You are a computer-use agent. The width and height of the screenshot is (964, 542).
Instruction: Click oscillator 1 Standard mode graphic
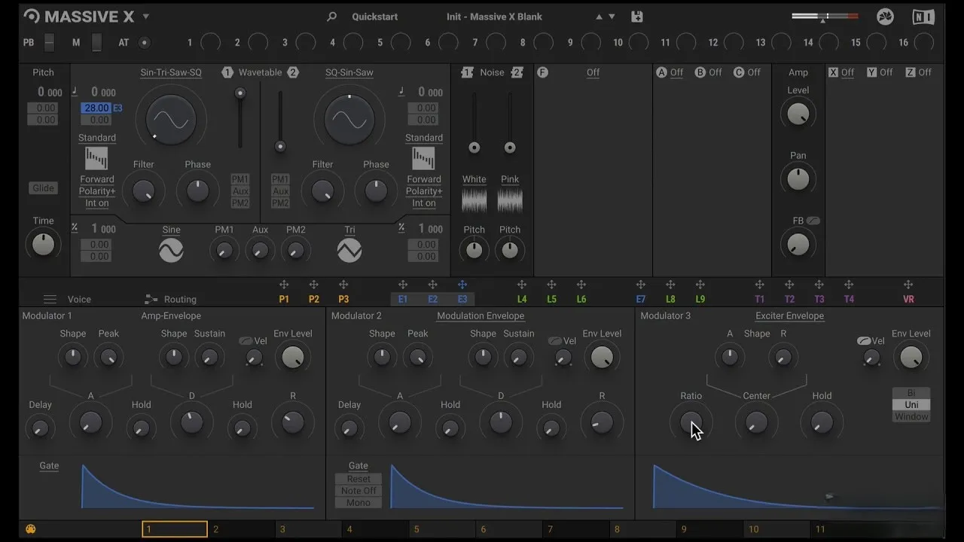pos(96,158)
